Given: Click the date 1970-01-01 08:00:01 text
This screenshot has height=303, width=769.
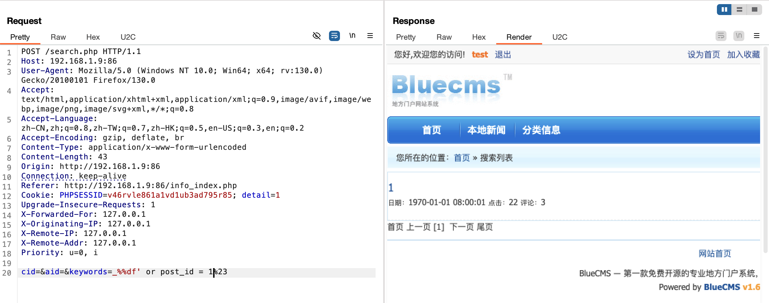Looking at the screenshot, I should 447,202.
